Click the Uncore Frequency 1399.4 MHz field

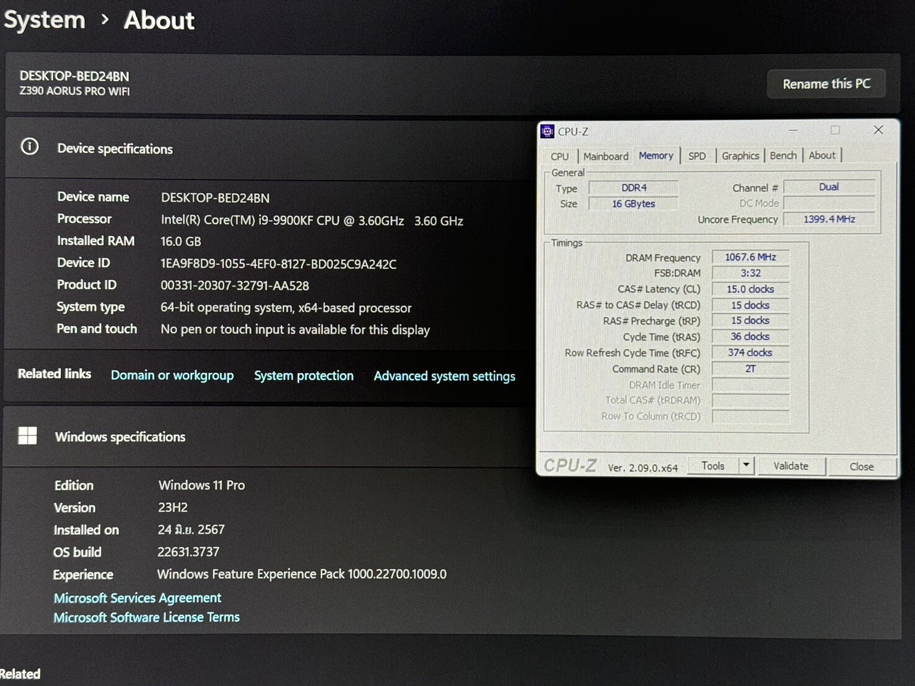tap(829, 219)
